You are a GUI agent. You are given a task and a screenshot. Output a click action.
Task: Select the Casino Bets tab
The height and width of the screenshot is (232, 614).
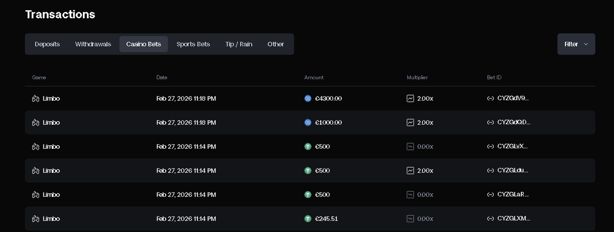point(144,44)
